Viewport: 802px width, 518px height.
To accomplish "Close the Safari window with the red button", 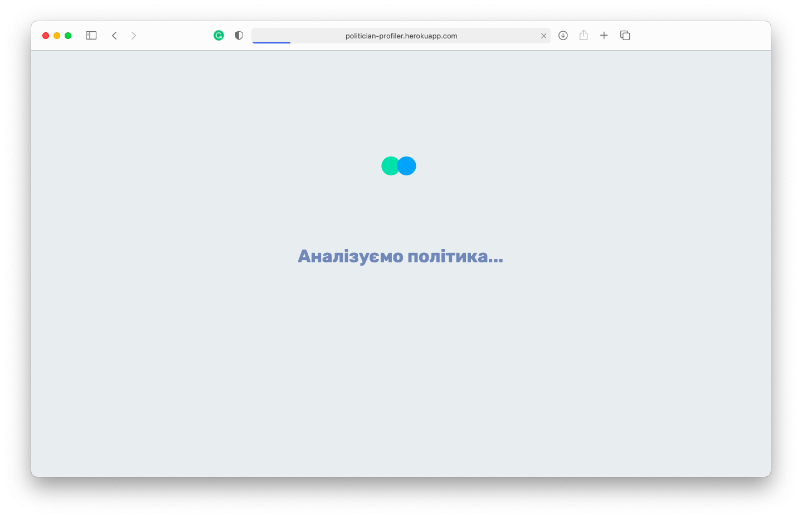I will tap(46, 36).
